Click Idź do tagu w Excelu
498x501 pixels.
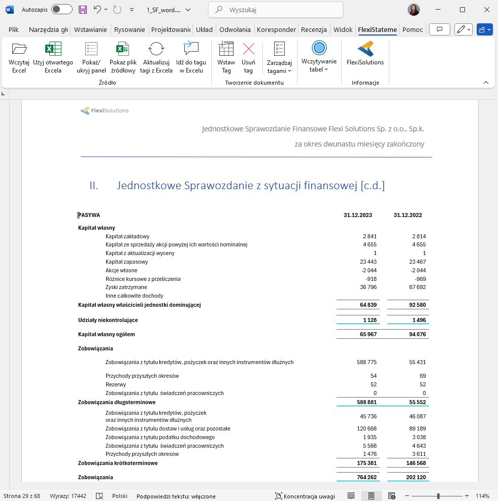tap(191, 49)
